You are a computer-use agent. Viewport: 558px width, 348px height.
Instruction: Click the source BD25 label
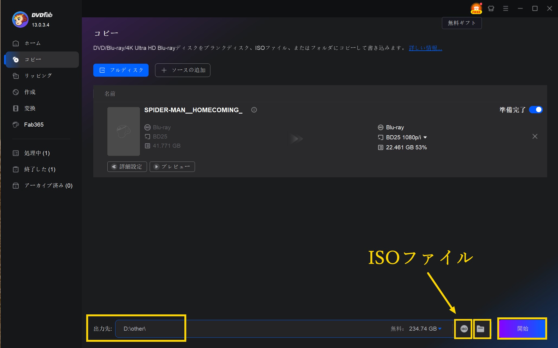[160, 137]
